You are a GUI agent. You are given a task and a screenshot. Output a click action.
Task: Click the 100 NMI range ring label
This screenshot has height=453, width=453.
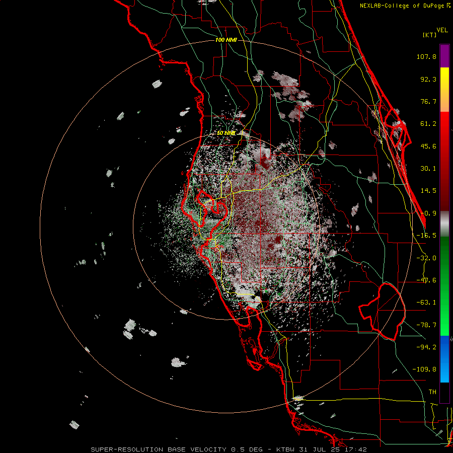pyautogui.click(x=226, y=40)
